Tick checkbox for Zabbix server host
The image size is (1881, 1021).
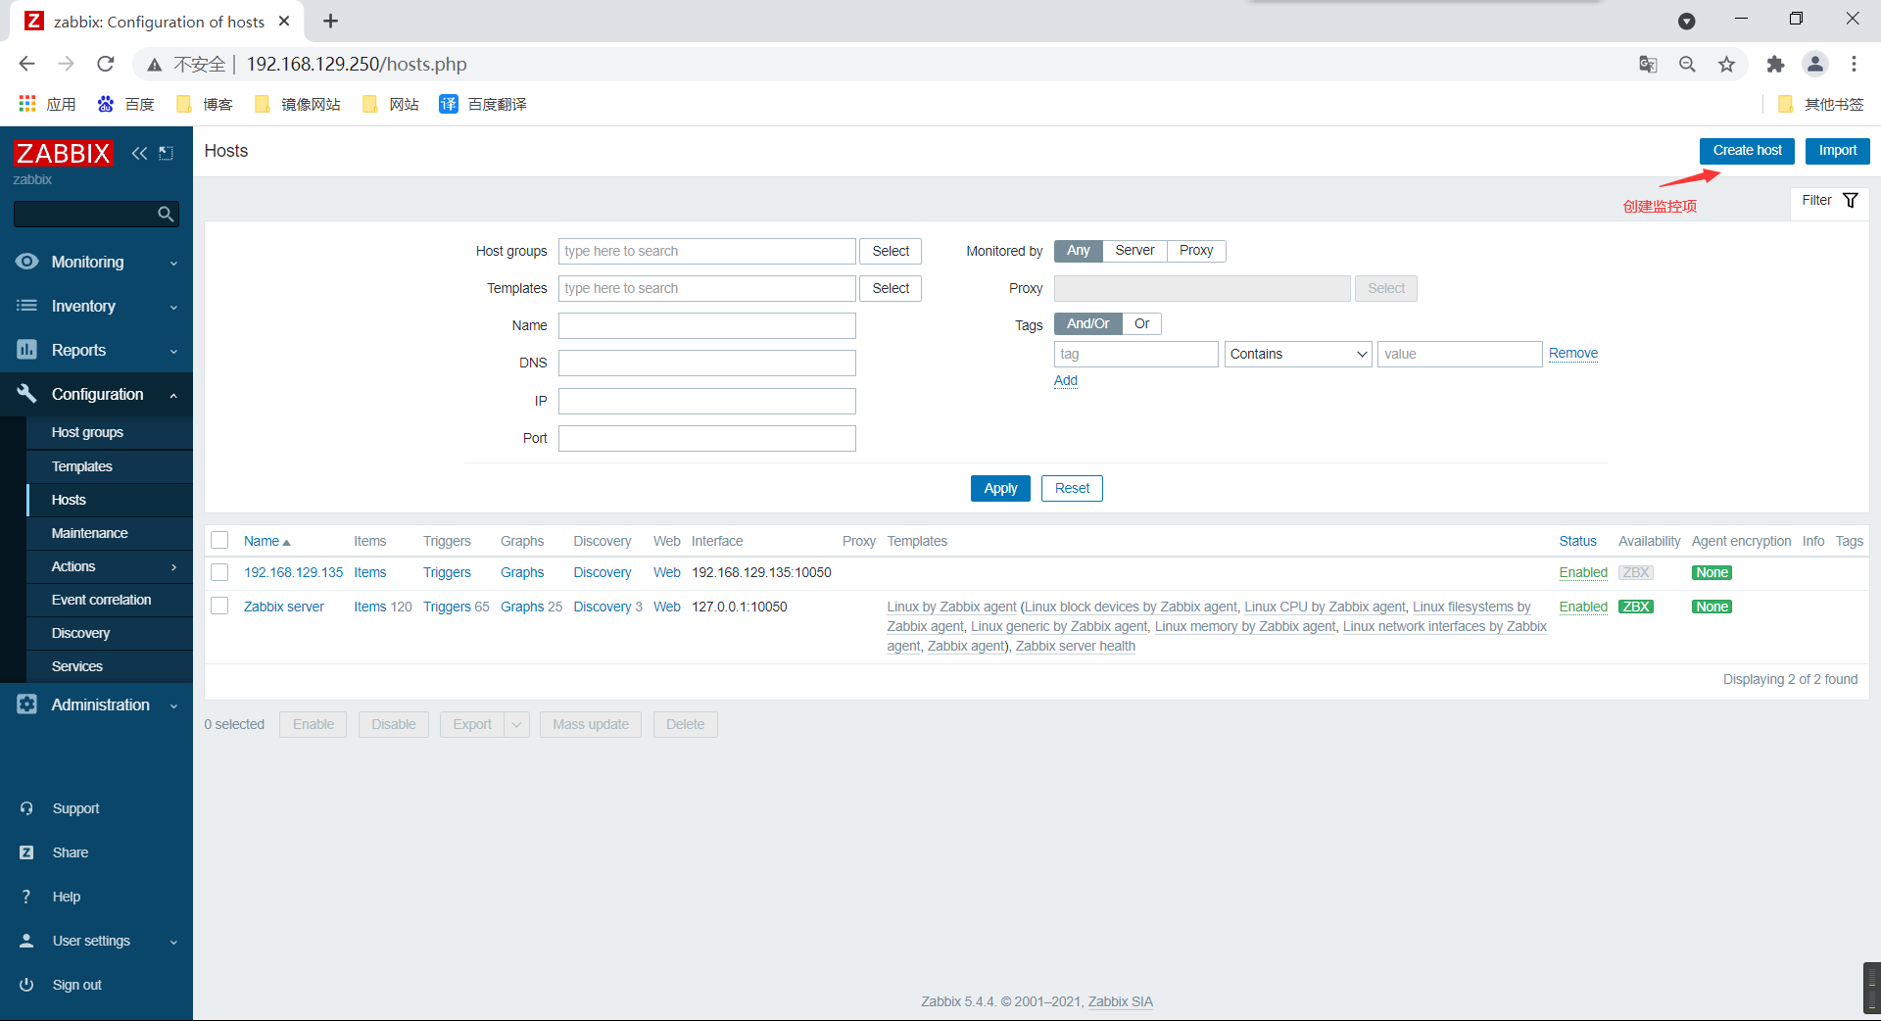pyautogui.click(x=219, y=606)
